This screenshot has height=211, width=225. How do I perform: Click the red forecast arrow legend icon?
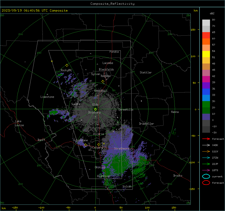(206, 139)
